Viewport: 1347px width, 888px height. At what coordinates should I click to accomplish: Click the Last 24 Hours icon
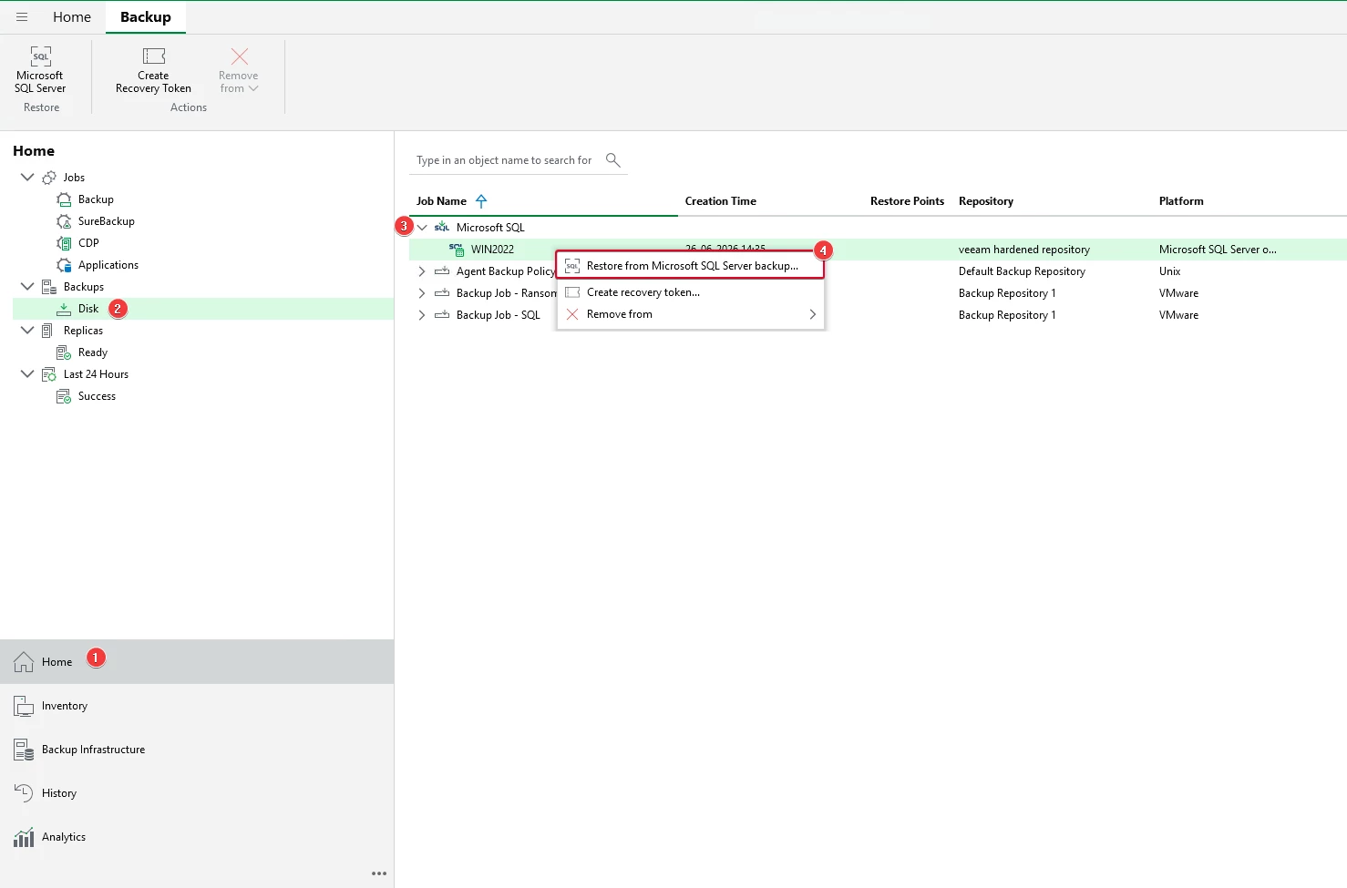pyautogui.click(x=49, y=374)
